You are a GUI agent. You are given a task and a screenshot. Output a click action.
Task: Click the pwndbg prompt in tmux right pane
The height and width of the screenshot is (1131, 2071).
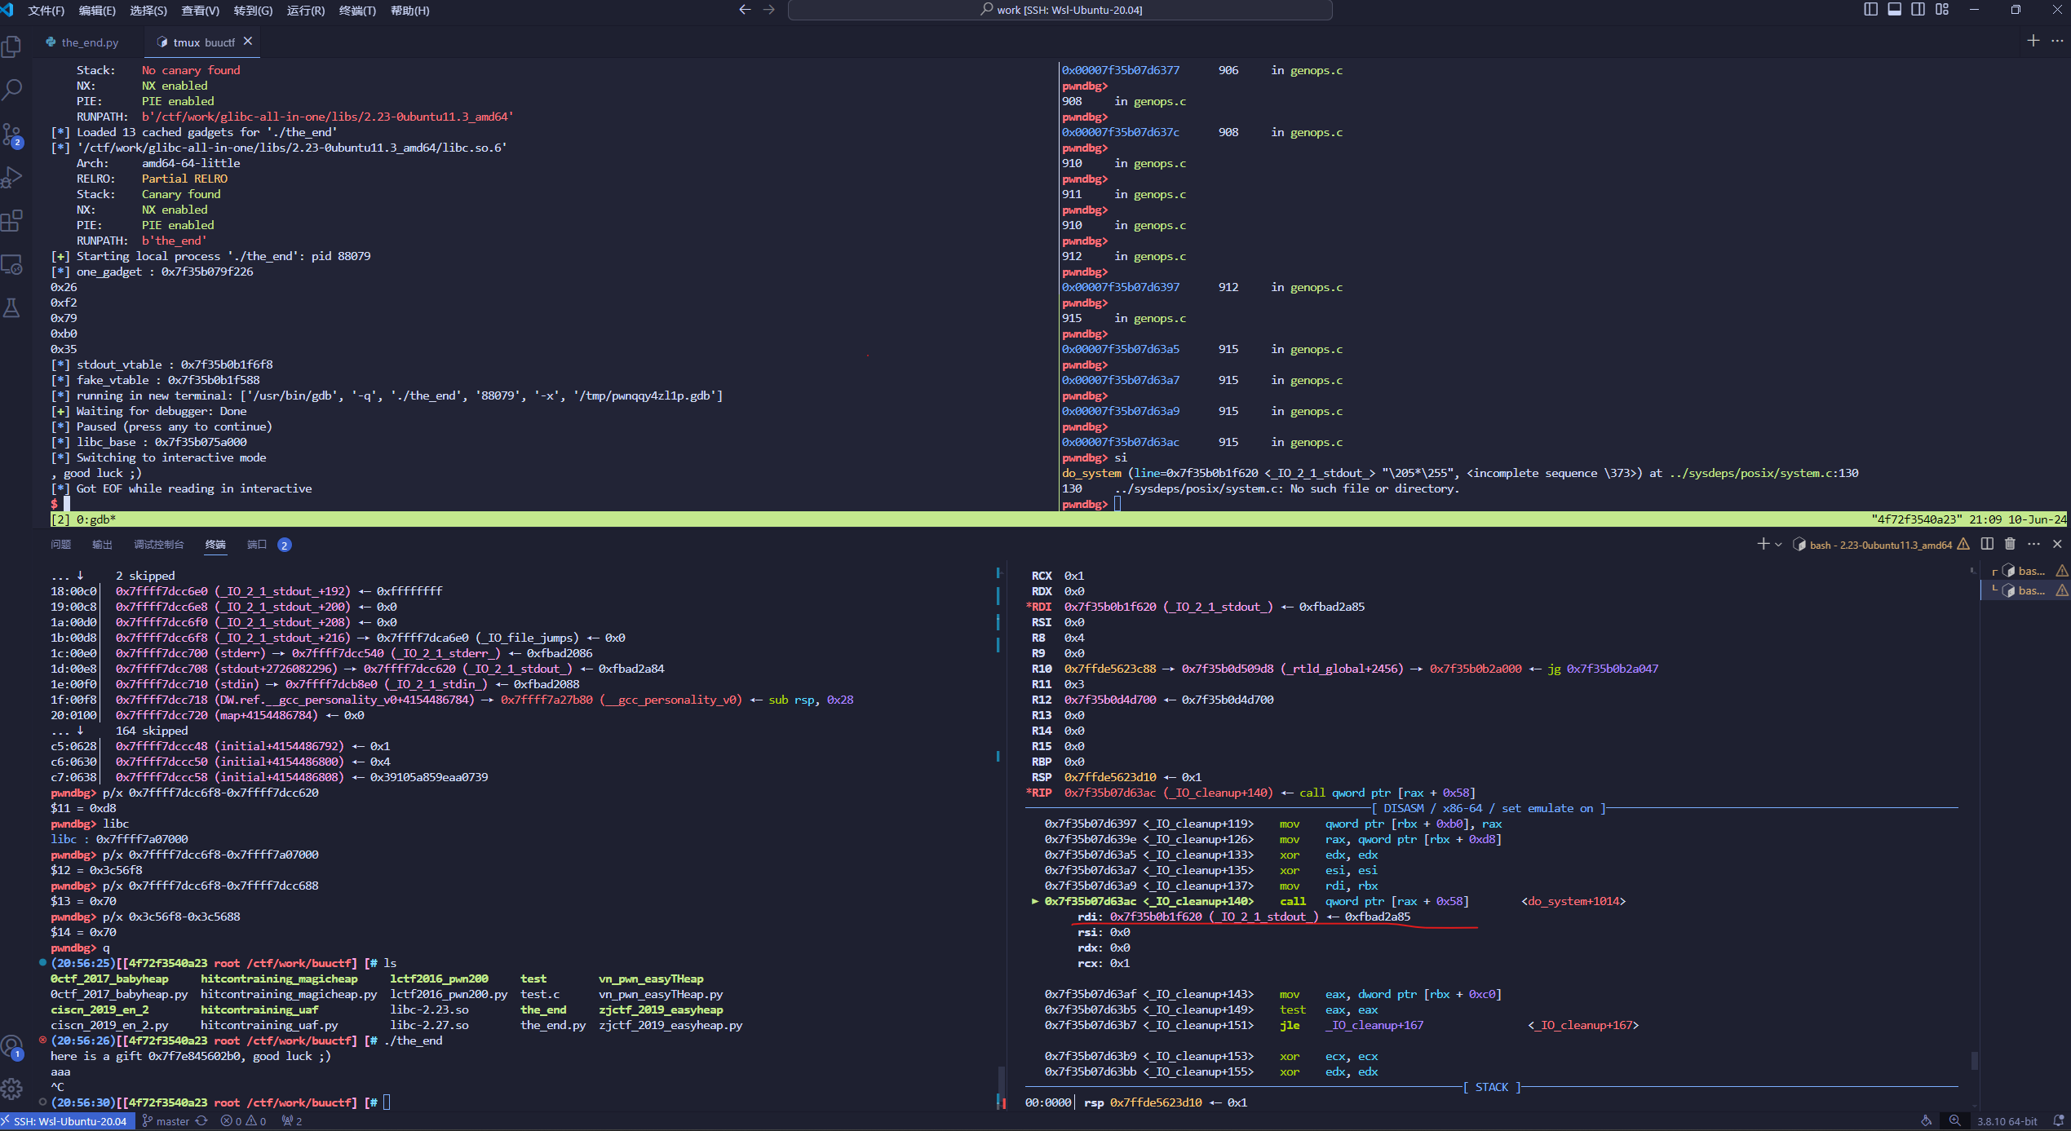click(x=1084, y=504)
